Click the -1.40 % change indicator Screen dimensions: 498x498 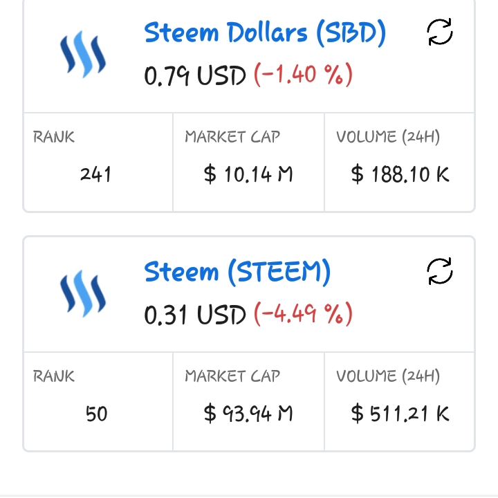(x=304, y=75)
